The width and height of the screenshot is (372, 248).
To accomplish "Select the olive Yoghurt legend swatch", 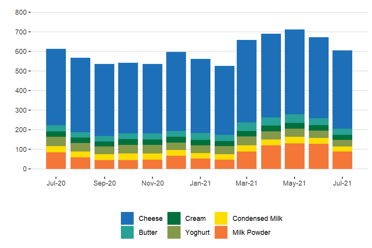I will pyautogui.click(x=174, y=232).
